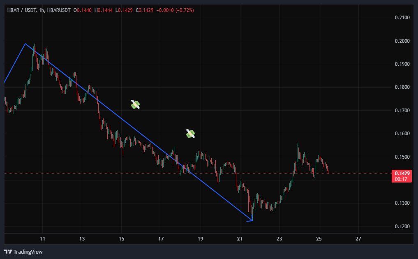418x259 pixels.
Task: Click the 0.2100 price axis label
Action: pos(402,18)
